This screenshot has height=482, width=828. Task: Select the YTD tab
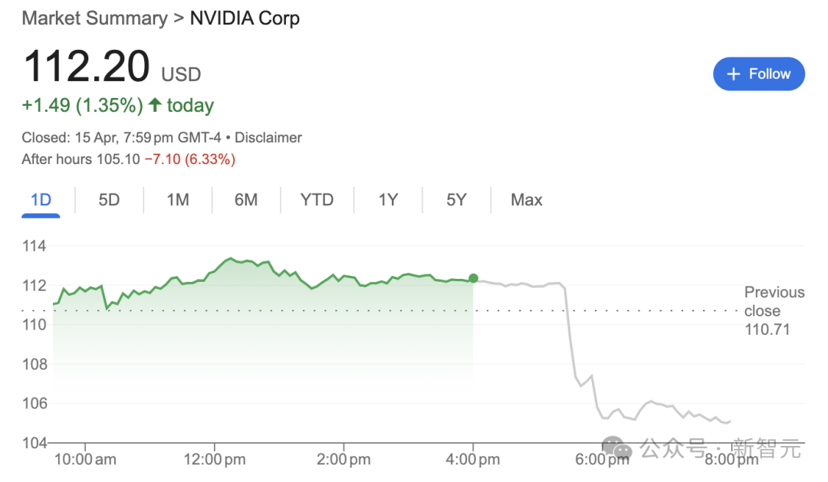[x=317, y=200]
